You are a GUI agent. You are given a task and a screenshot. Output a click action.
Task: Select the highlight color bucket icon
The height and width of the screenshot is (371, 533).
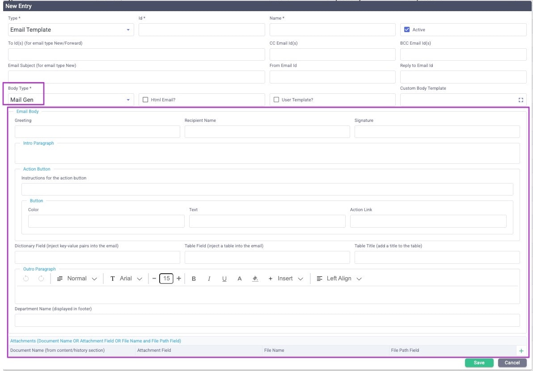click(x=254, y=278)
